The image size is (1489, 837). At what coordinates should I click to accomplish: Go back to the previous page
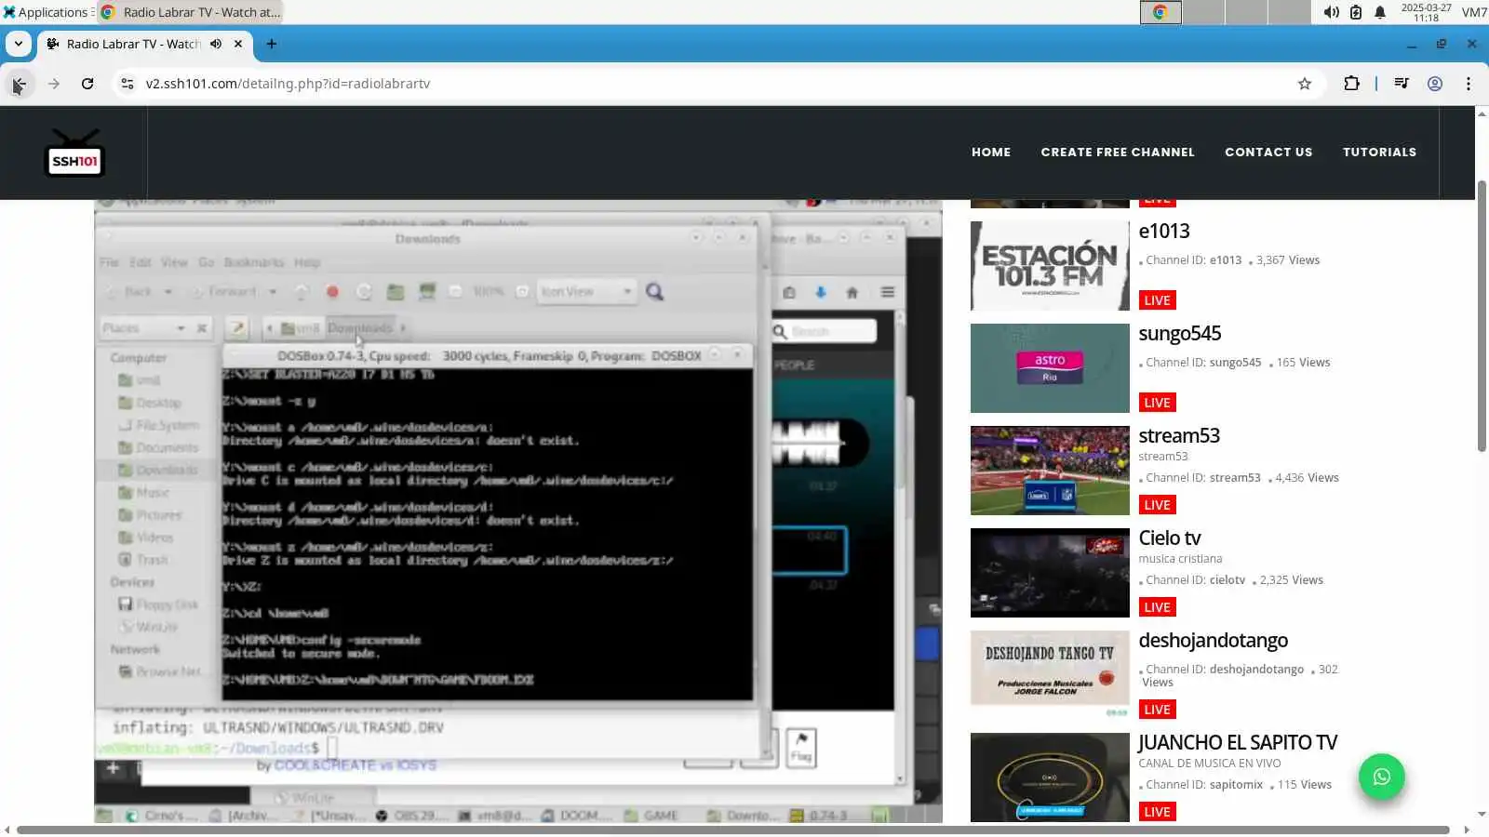(19, 84)
